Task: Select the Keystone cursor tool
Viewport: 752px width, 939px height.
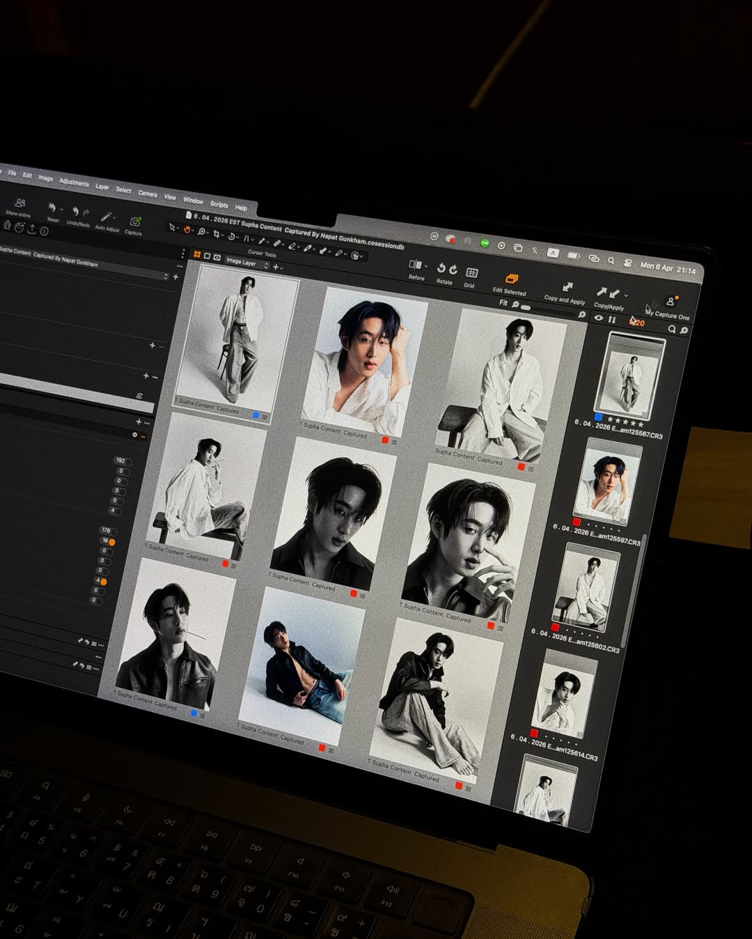Action: tap(246, 238)
